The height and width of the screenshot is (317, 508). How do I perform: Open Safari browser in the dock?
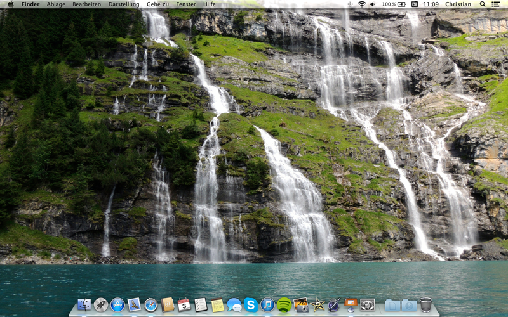(x=150, y=305)
